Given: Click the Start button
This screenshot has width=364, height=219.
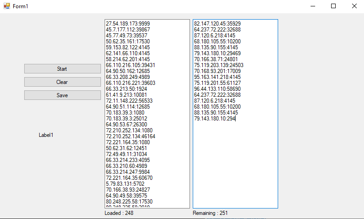Looking at the screenshot, I should [63, 69].
